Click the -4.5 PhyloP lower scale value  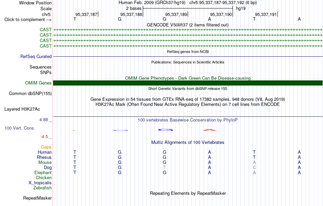click(x=44, y=137)
